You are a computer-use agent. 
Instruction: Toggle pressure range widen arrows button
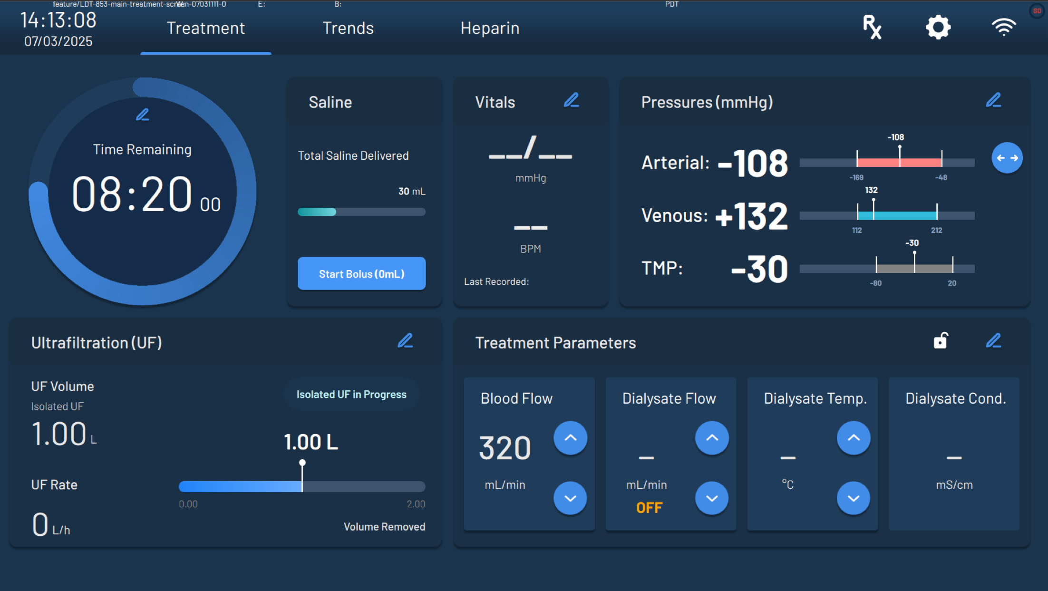[x=1007, y=158]
